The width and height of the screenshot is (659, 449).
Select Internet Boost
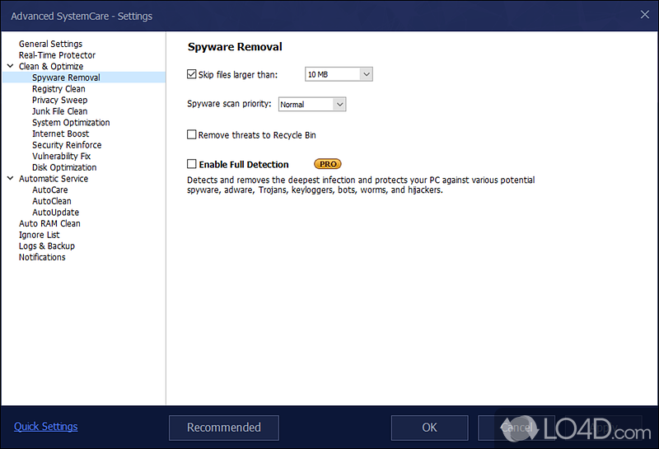60,133
